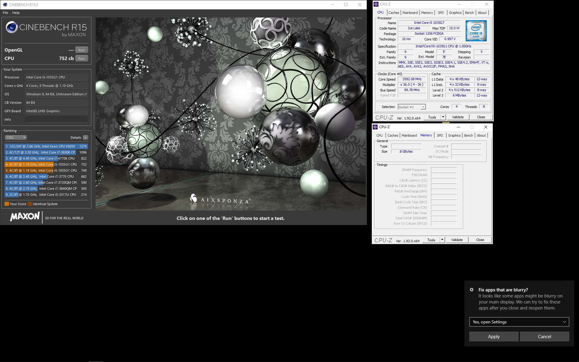Screen dimensions: 579x362
Task: Open the CPU ranking type dropdown
Action: pyautogui.click(x=16, y=138)
